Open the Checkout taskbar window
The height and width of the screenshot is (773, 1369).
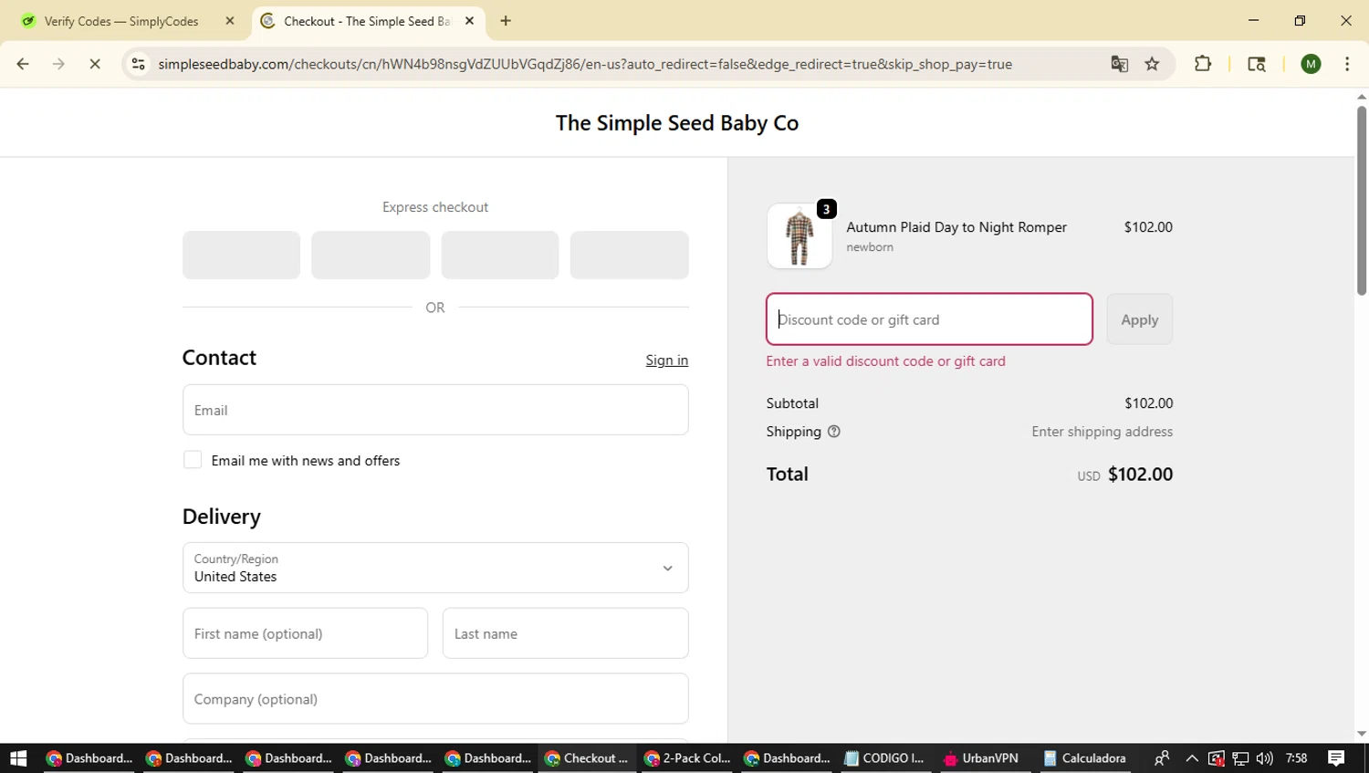(x=587, y=758)
